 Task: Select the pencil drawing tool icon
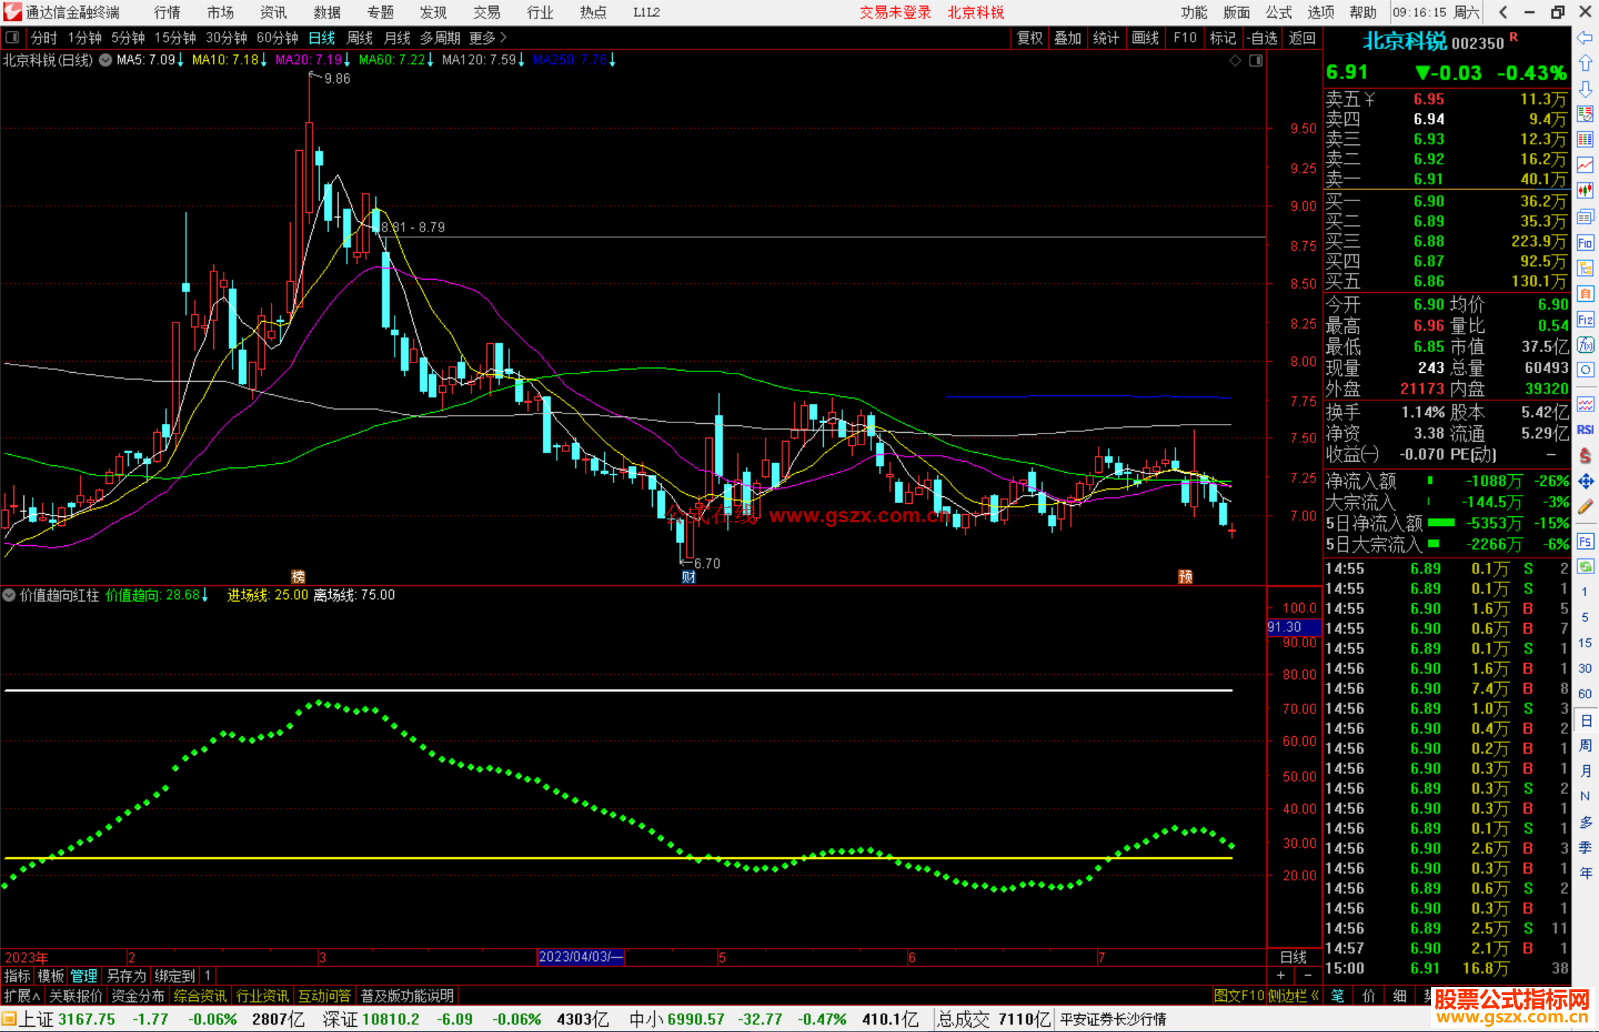[x=1585, y=507]
